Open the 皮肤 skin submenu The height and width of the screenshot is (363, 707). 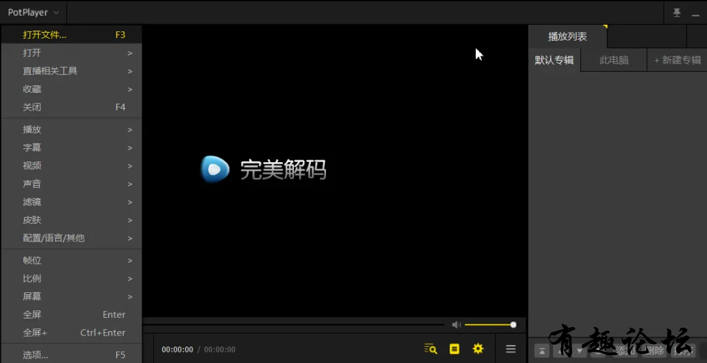pos(72,220)
